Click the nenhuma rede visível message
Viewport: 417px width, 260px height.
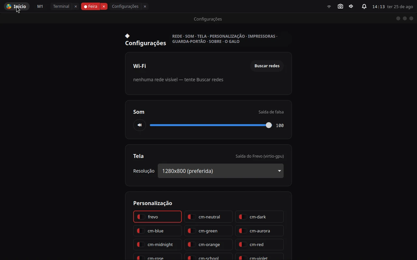click(x=178, y=80)
